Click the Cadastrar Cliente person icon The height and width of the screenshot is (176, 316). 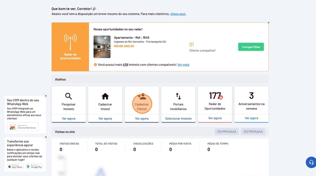[x=142, y=97]
